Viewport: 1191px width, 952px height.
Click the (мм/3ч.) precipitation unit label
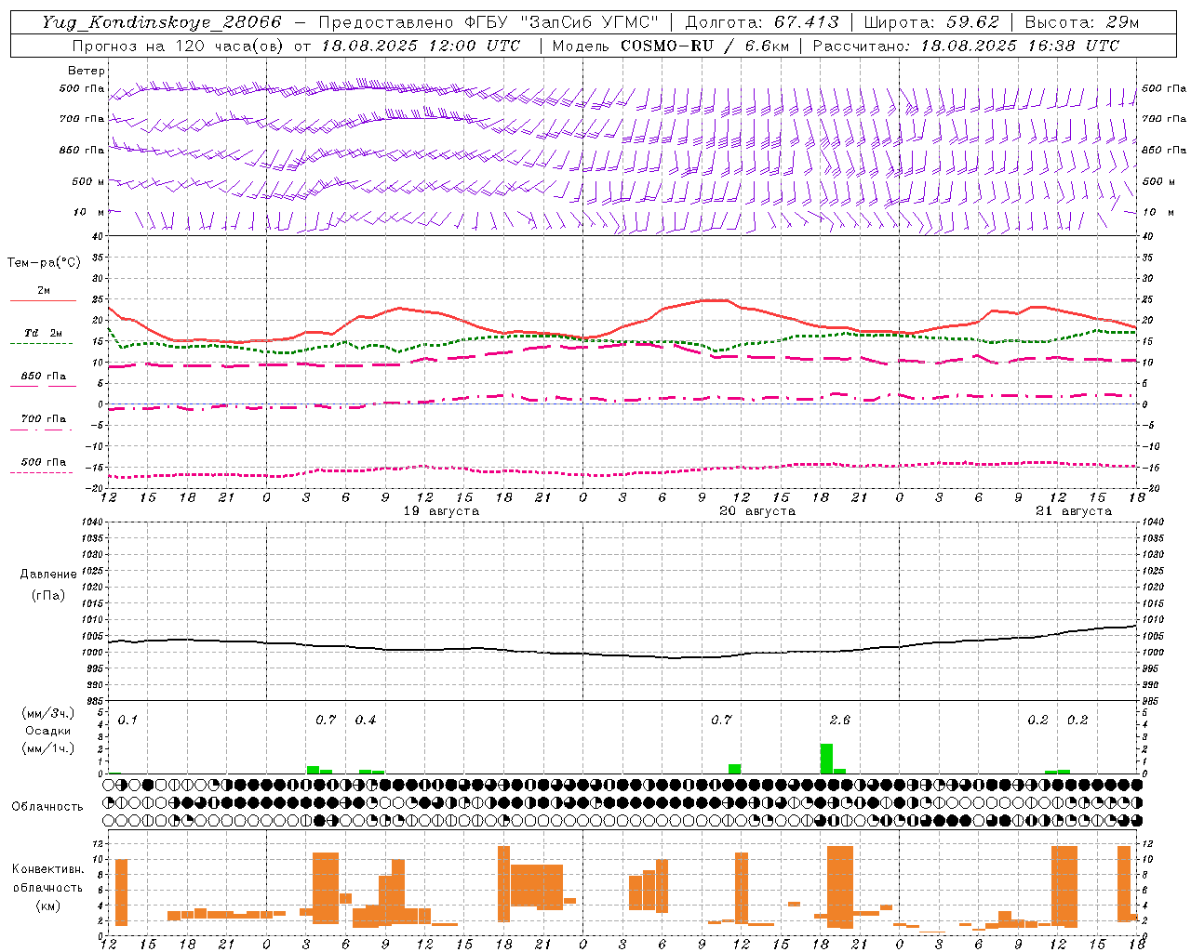point(48,714)
